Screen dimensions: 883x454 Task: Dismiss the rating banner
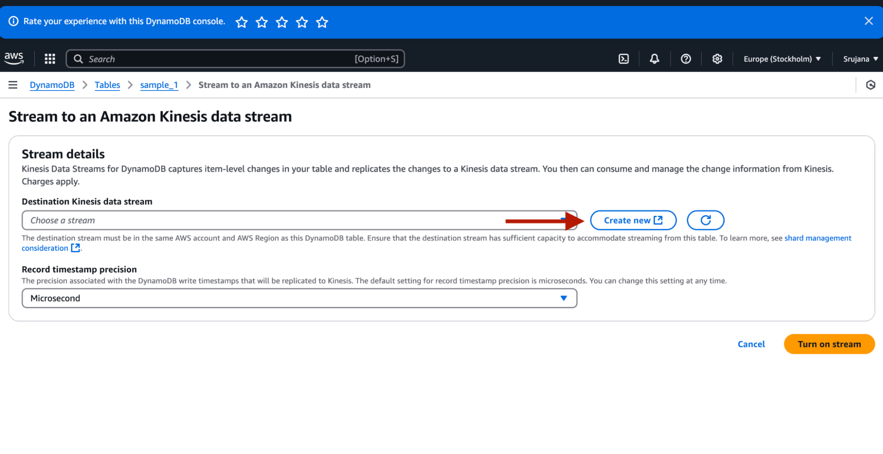tap(868, 21)
